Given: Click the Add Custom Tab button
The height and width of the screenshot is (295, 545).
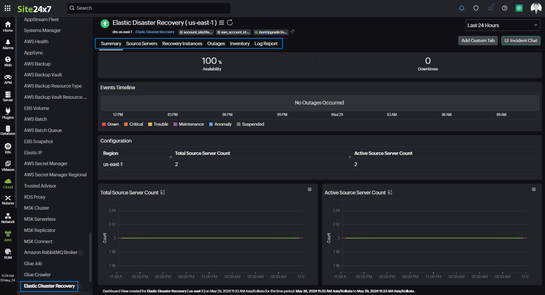Looking at the screenshot, I should tap(478, 40).
